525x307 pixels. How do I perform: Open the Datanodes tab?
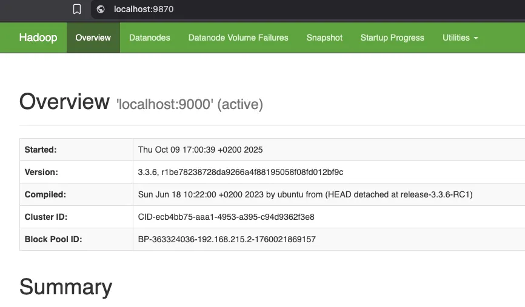pyautogui.click(x=149, y=38)
